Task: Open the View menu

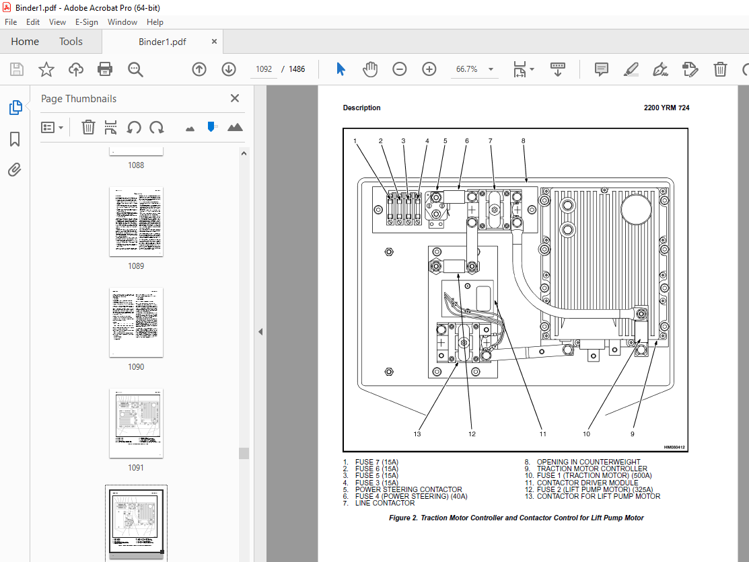Action: coord(57,22)
